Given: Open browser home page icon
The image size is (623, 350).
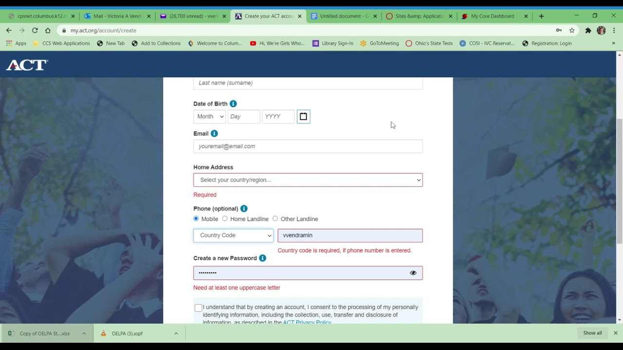Looking at the screenshot, I should (48, 30).
